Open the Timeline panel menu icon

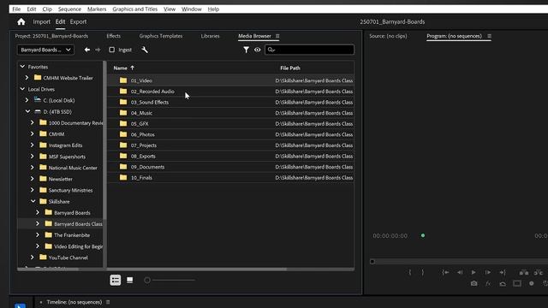(x=108, y=302)
